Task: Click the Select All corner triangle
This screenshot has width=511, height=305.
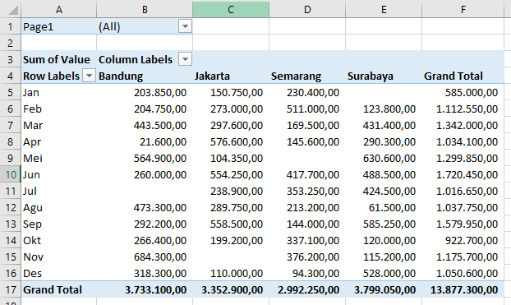Action: 12,10
